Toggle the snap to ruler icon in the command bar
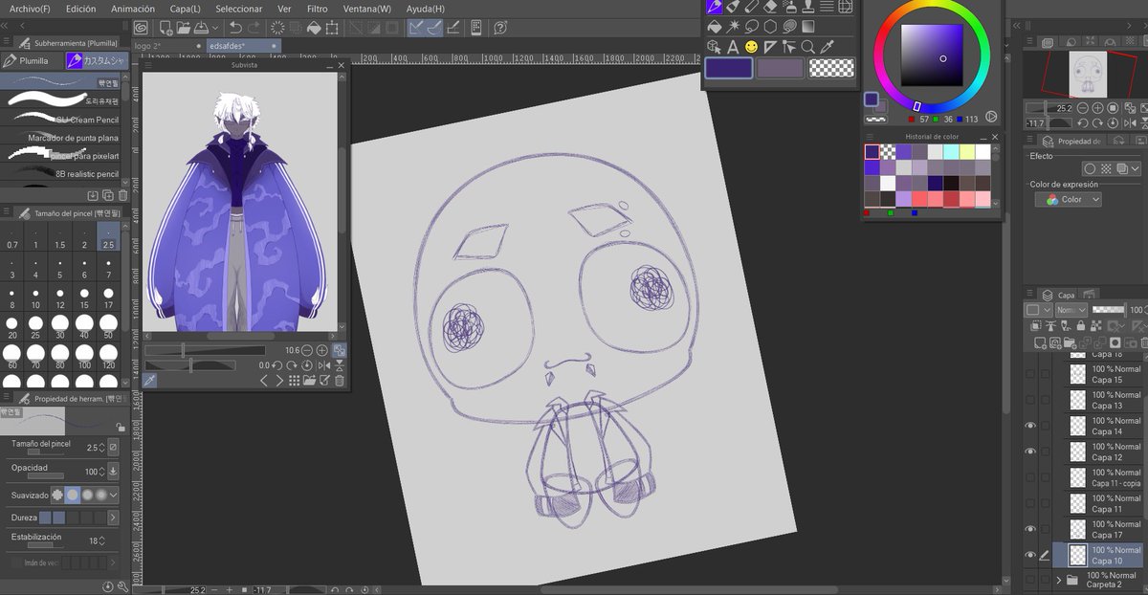Image resolution: width=1148 pixels, height=595 pixels. [417, 28]
